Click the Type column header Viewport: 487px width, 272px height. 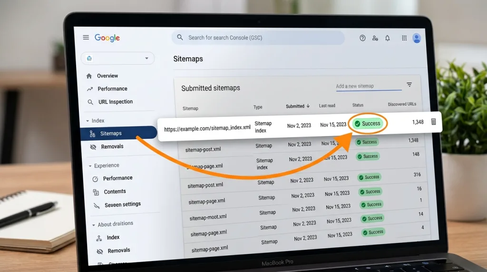coord(258,107)
